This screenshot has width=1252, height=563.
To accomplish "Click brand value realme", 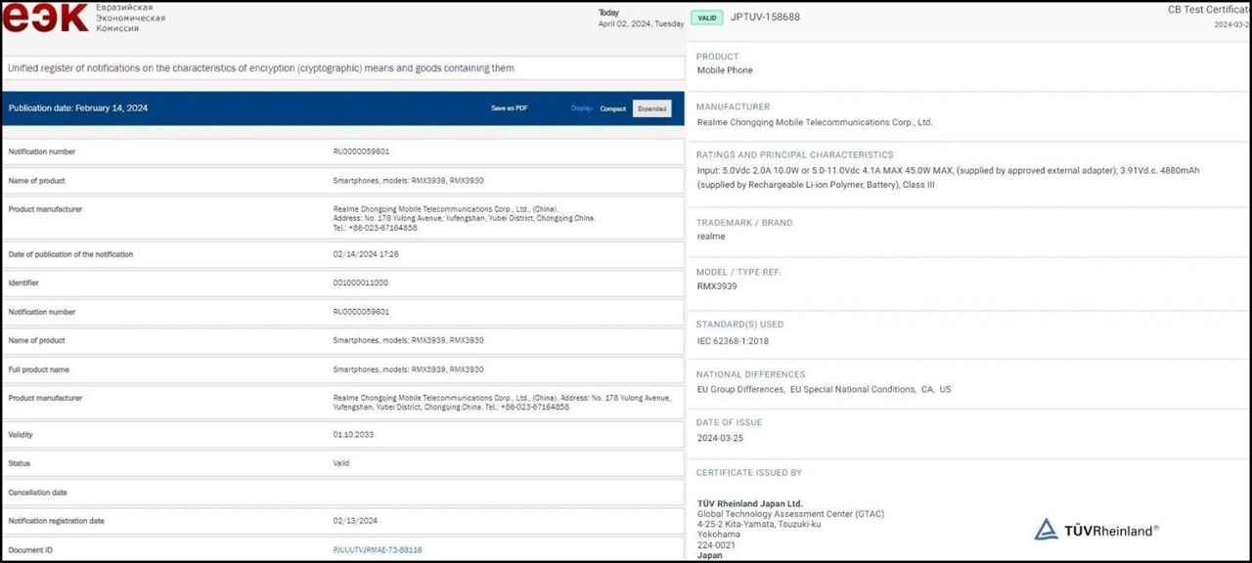I will click(711, 237).
